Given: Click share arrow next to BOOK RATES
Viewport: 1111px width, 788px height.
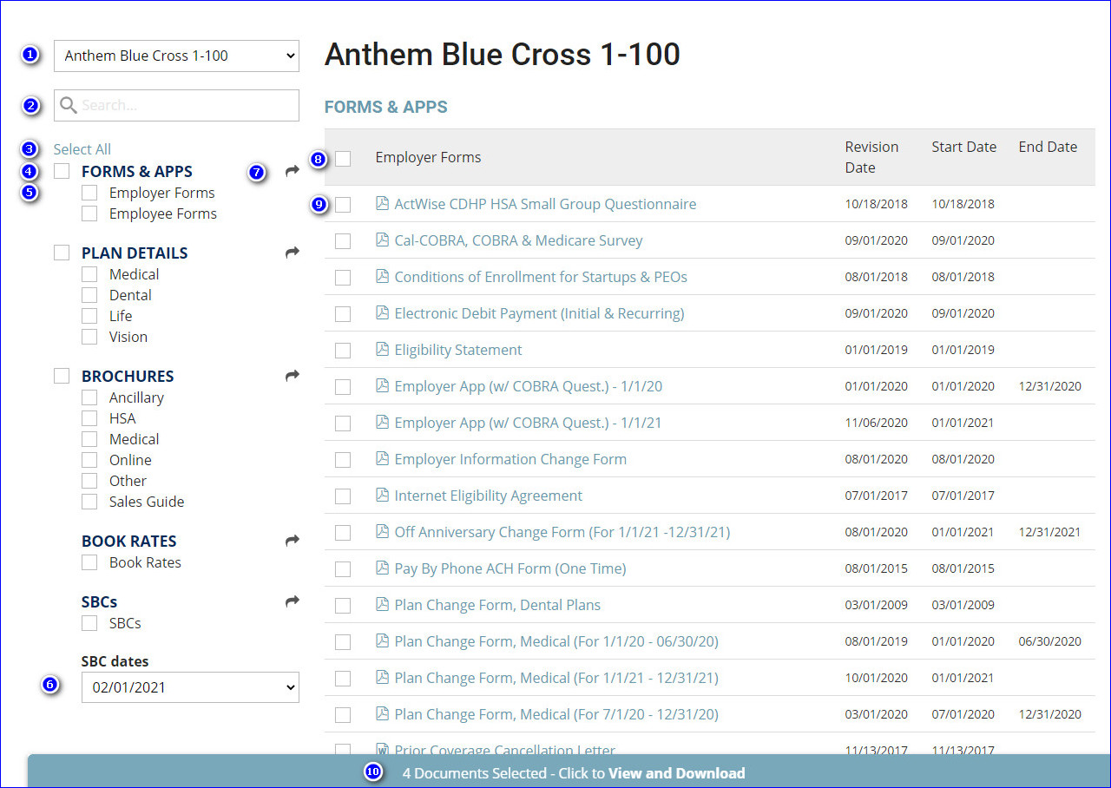Looking at the screenshot, I should point(292,541).
